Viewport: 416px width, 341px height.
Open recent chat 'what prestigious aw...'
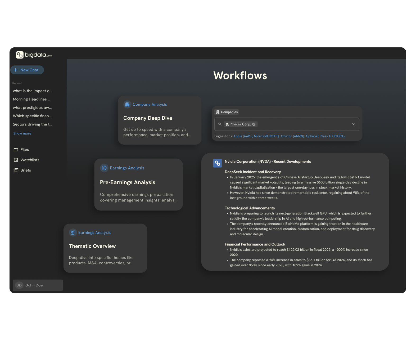coord(32,107)
